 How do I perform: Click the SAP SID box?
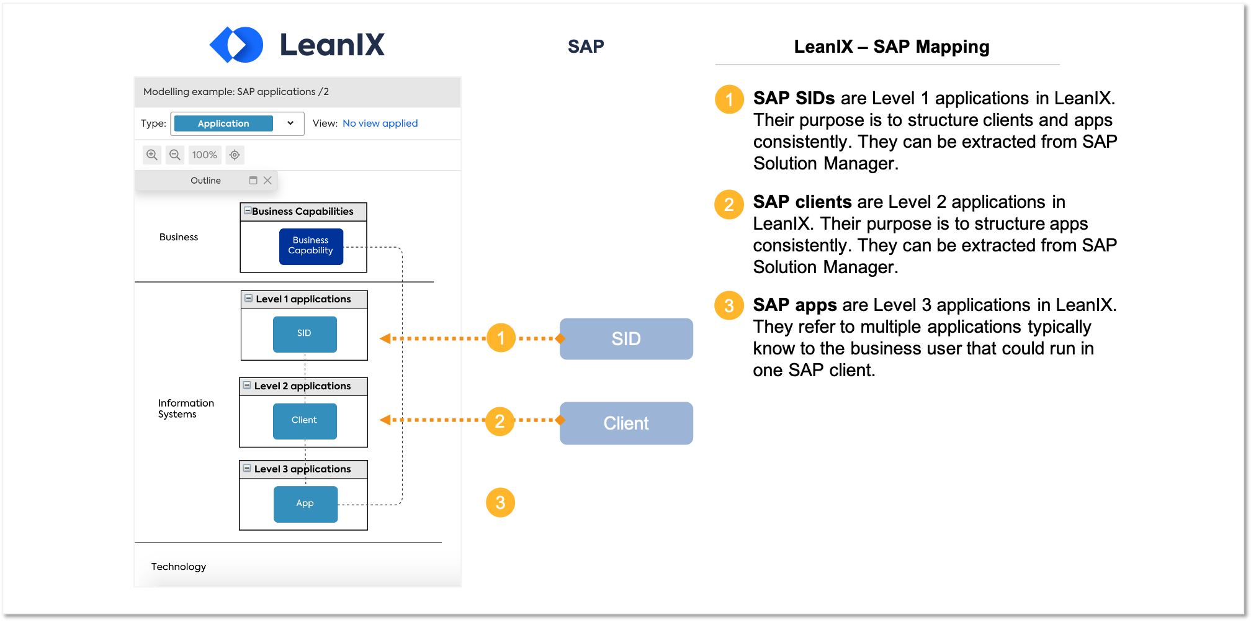[626, 339]
